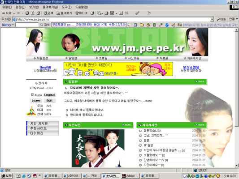Open the Back button history dropdown arrow
239x179 pixels.
point(14,13)
